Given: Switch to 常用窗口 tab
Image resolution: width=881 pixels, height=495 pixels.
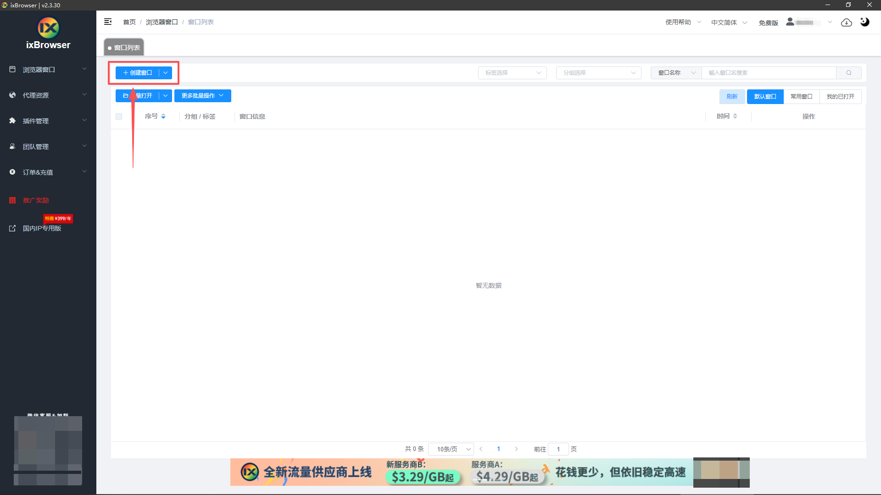Looking at the screenshot, I should click(801, 96).
